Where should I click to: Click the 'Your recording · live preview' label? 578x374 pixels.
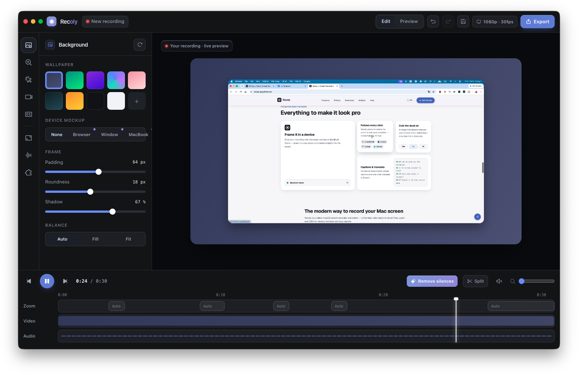(x=197, y=46)
